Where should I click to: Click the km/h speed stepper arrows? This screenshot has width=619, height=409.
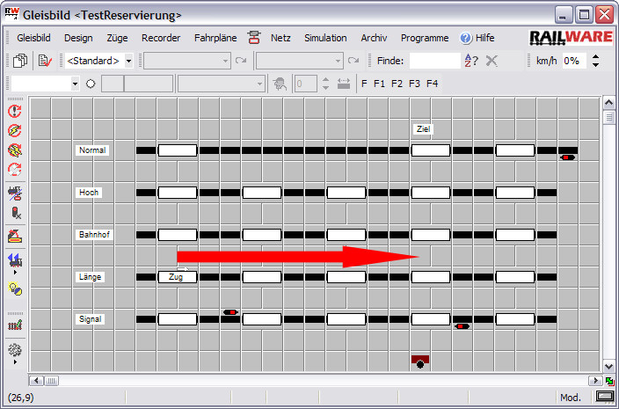pyautogui.click(x=595, y=61)
